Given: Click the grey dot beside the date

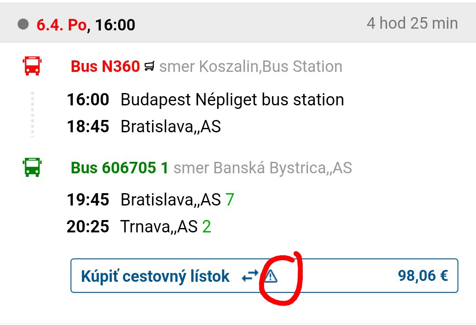Looking at the screenshot, I should click(23, 24).
